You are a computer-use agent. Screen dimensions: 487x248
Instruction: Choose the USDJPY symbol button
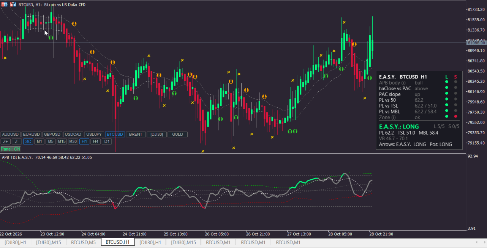[94, 134]
